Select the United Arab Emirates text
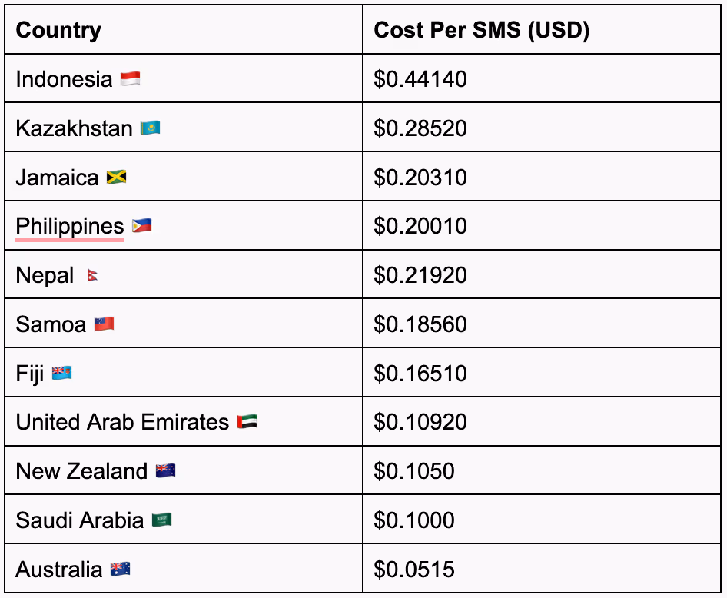The image size is (727, 598). (122, 422)
